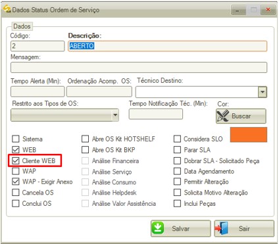Minimize the Dados Status window

(x=238, y=10)
